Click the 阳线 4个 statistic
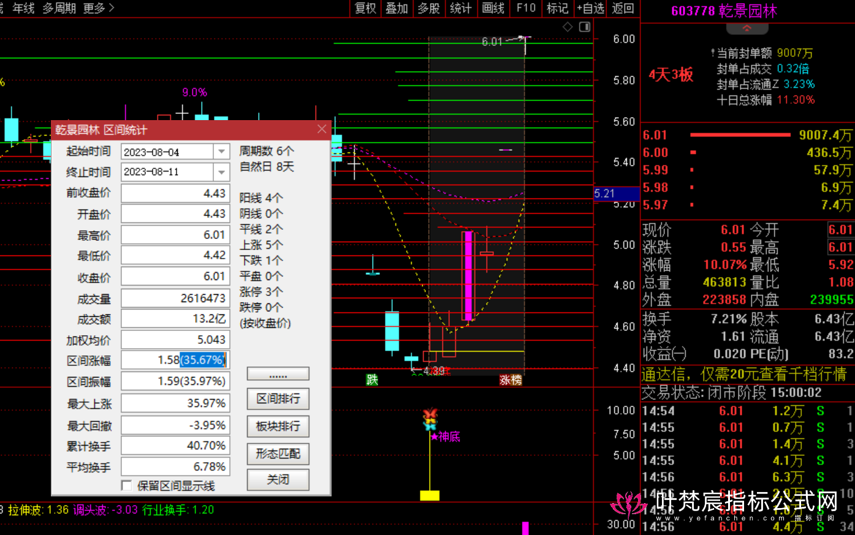Viewport: 855px width, 535px height. point(261,198)
